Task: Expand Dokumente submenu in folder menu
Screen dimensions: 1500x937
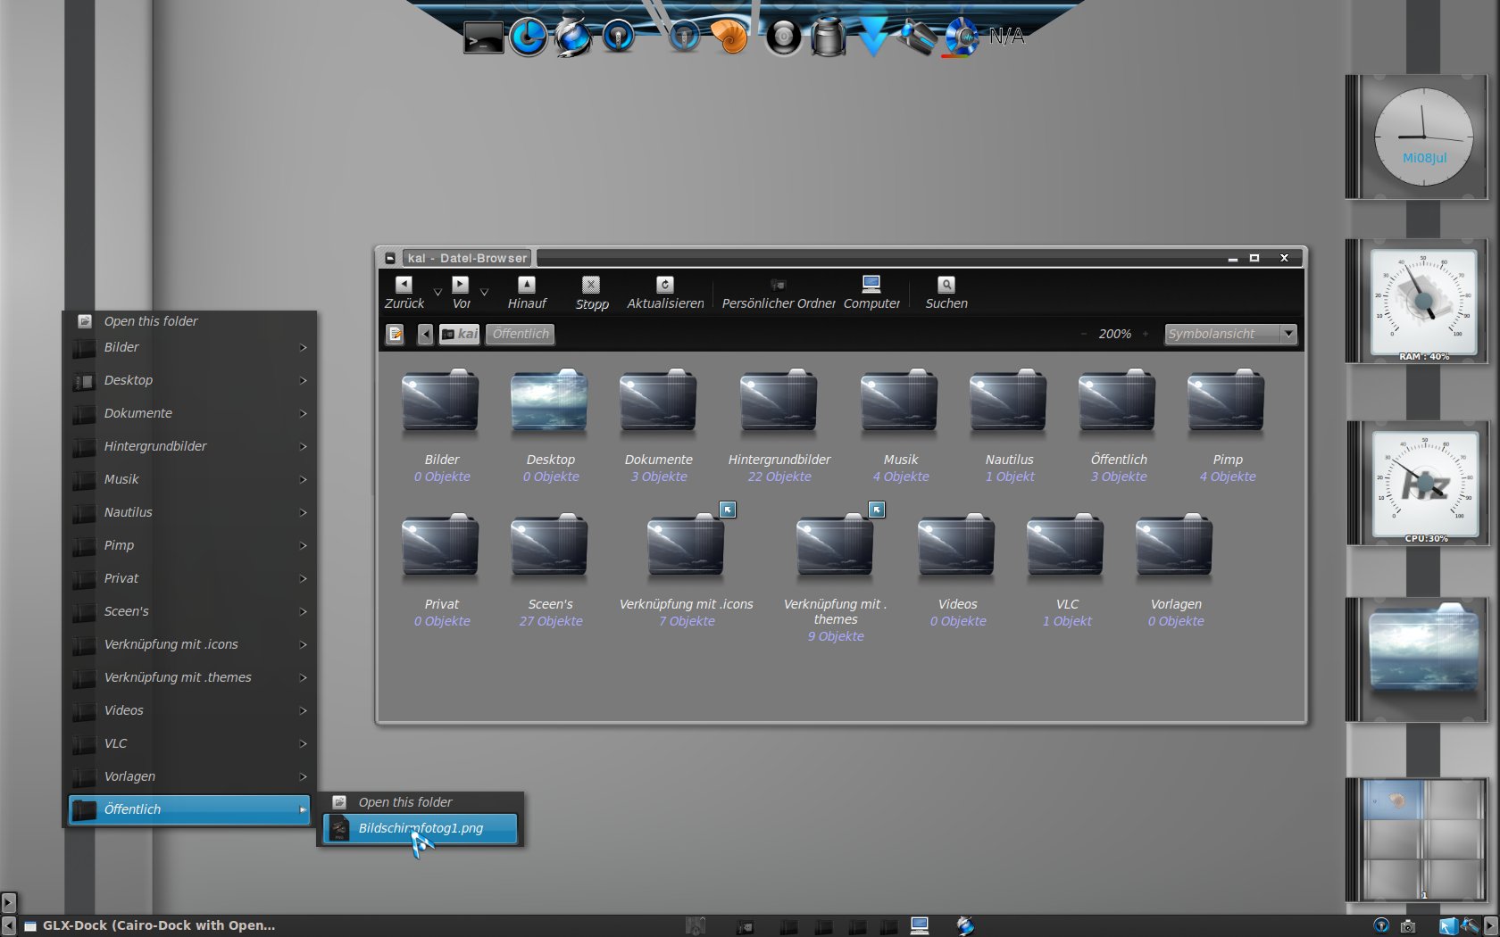Action: [x=304, y=413]
